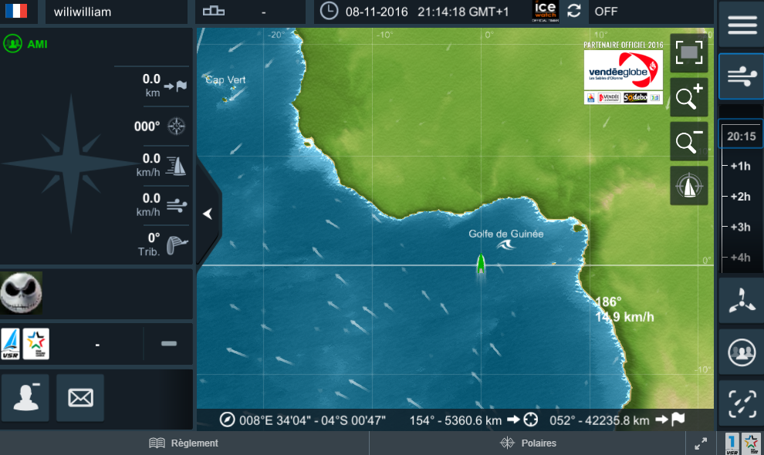Zoom in on the map
The image size is (764, 455).
click(688, 97)
